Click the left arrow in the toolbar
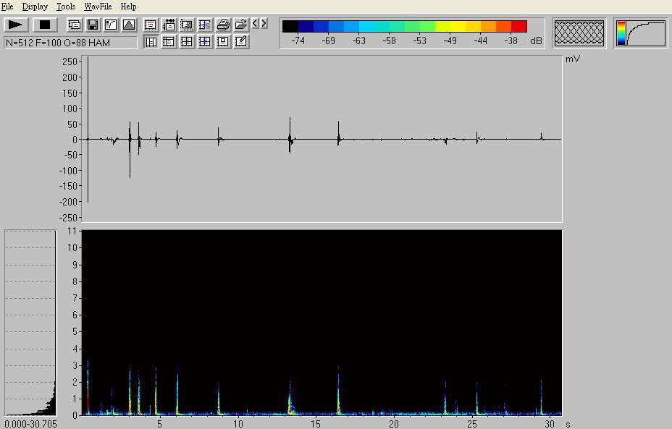 (256, 24)
